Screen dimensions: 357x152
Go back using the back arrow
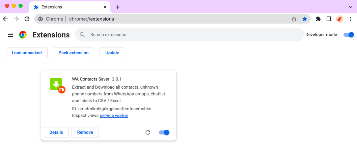[x=5, y=19]
